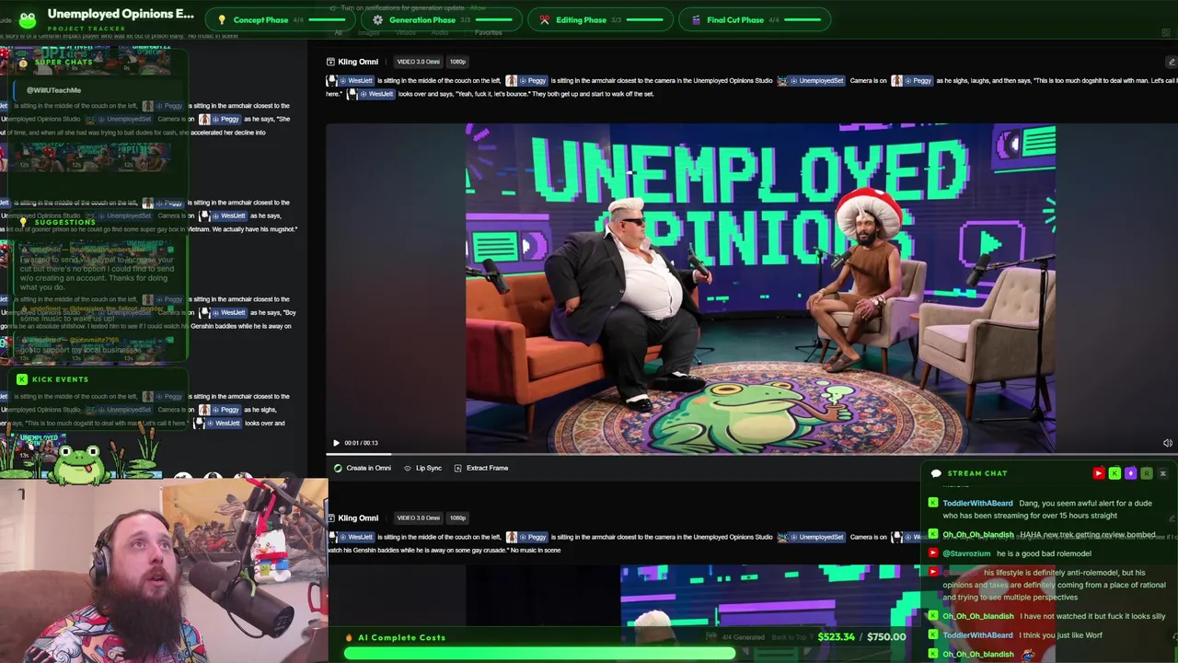Click the green Kick Events K icon
The height and width of the screenshot is (663, 1178).
tap(22, 379)
